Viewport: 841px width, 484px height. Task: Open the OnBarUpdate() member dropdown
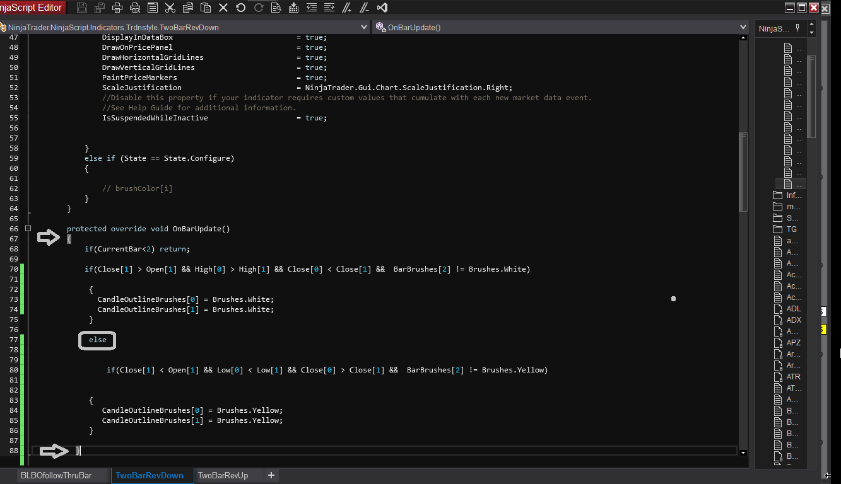click(x=743, y=27)
